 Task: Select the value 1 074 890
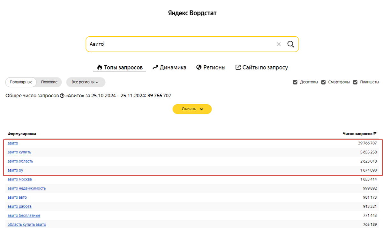click(369, 170)
